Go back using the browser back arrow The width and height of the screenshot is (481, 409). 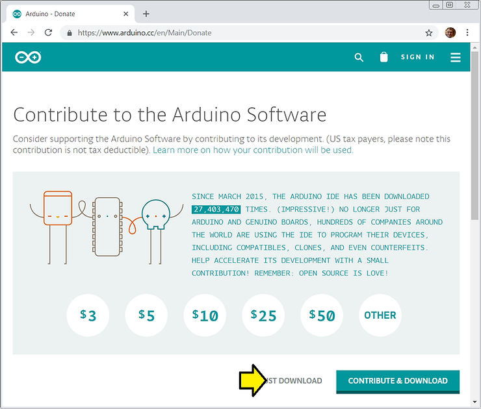[14, 32]
